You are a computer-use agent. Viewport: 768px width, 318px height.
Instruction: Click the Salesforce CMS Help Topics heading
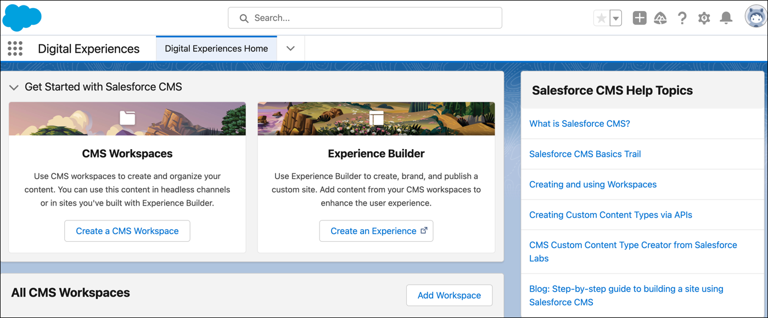coord(613,90)
